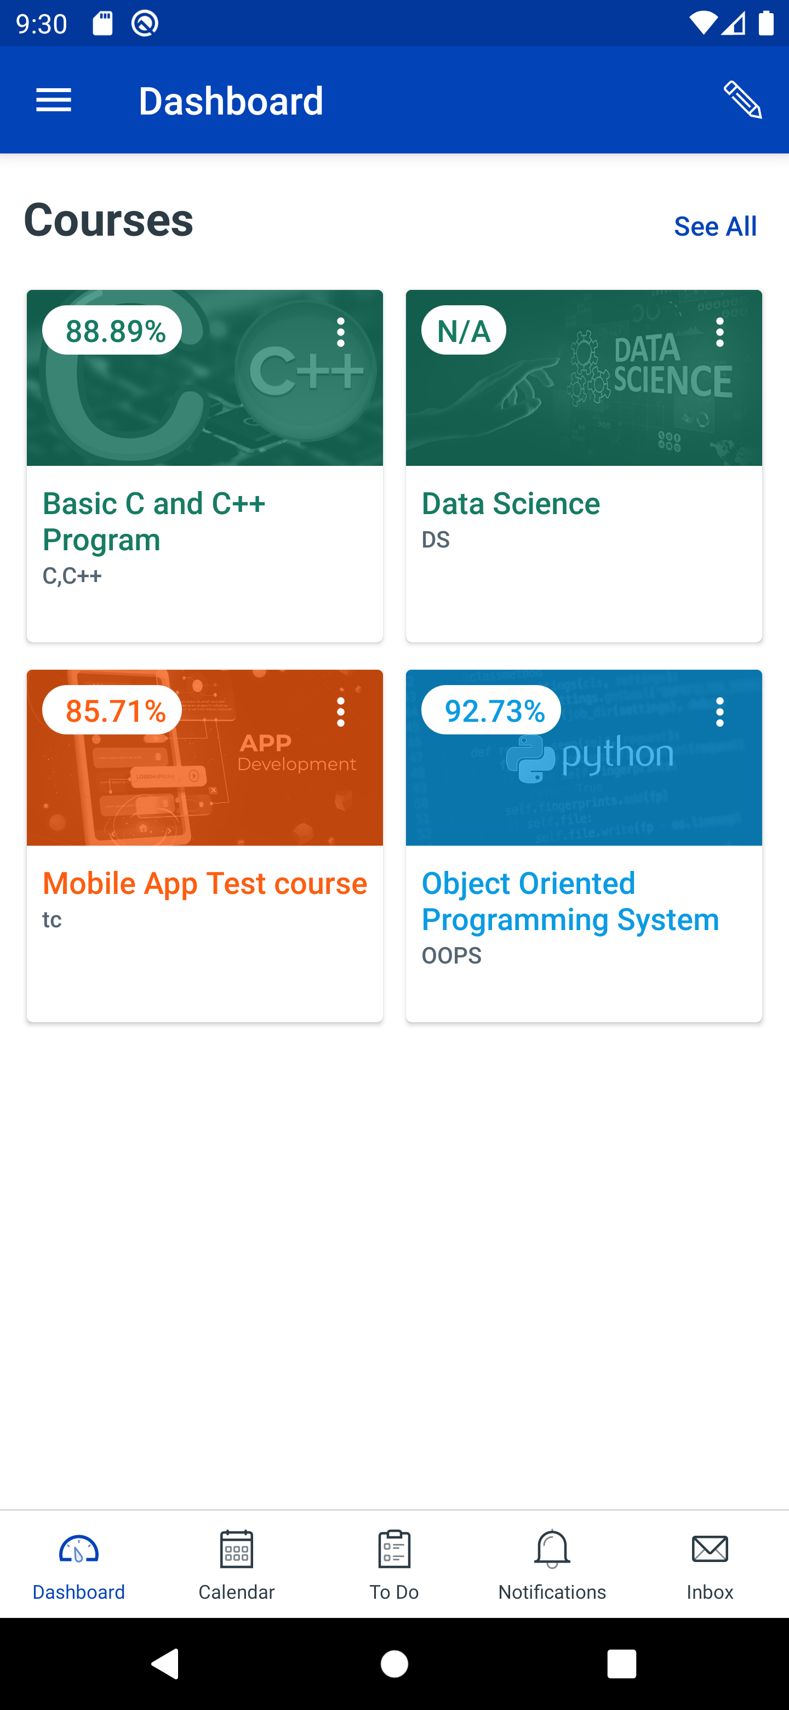Open the Basic C and C++ Program course
789x1710 pixels.
point(154,522)
